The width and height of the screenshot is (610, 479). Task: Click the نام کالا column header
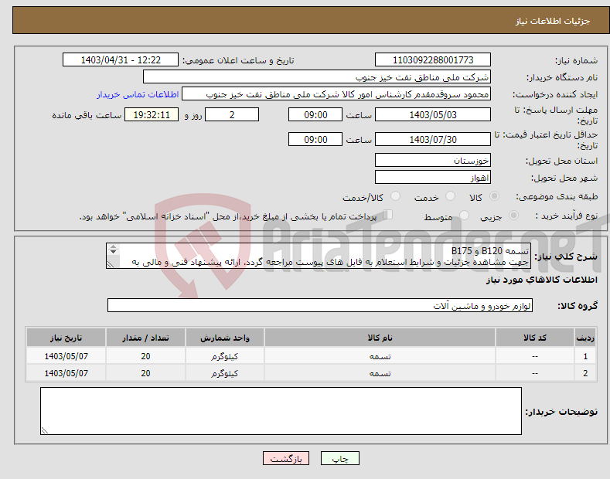[380, 338]
